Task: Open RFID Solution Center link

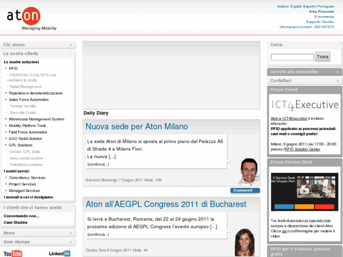Action: [302, 149]
